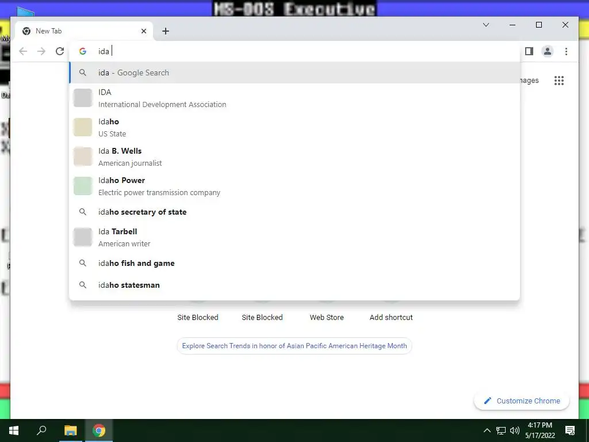589x442 pixels.
Task: Select the Idaho Power suggestion
Action: [294, 186]
